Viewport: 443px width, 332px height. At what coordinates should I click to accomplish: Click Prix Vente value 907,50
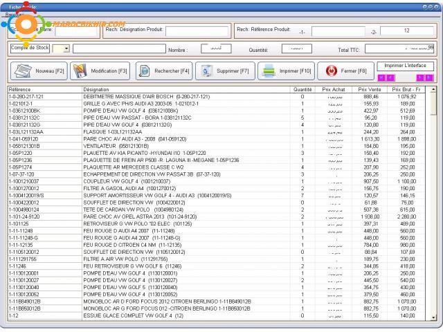[x=371, y=181]
